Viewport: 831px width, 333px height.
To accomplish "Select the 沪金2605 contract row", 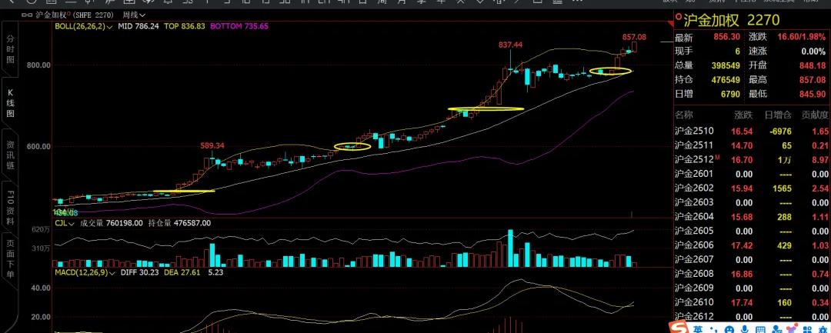I will [753, 231].
